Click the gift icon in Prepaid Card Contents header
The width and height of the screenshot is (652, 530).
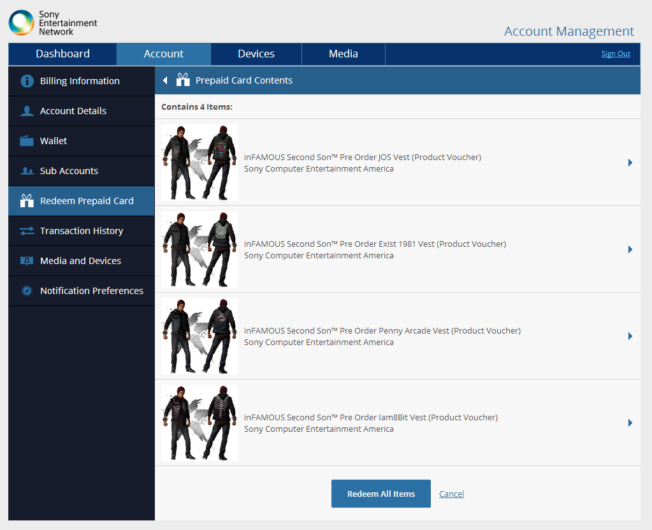click(x=183, y=80)
